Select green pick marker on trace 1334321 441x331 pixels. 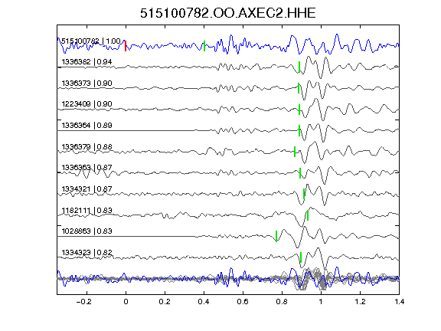(x=304, y=194)
